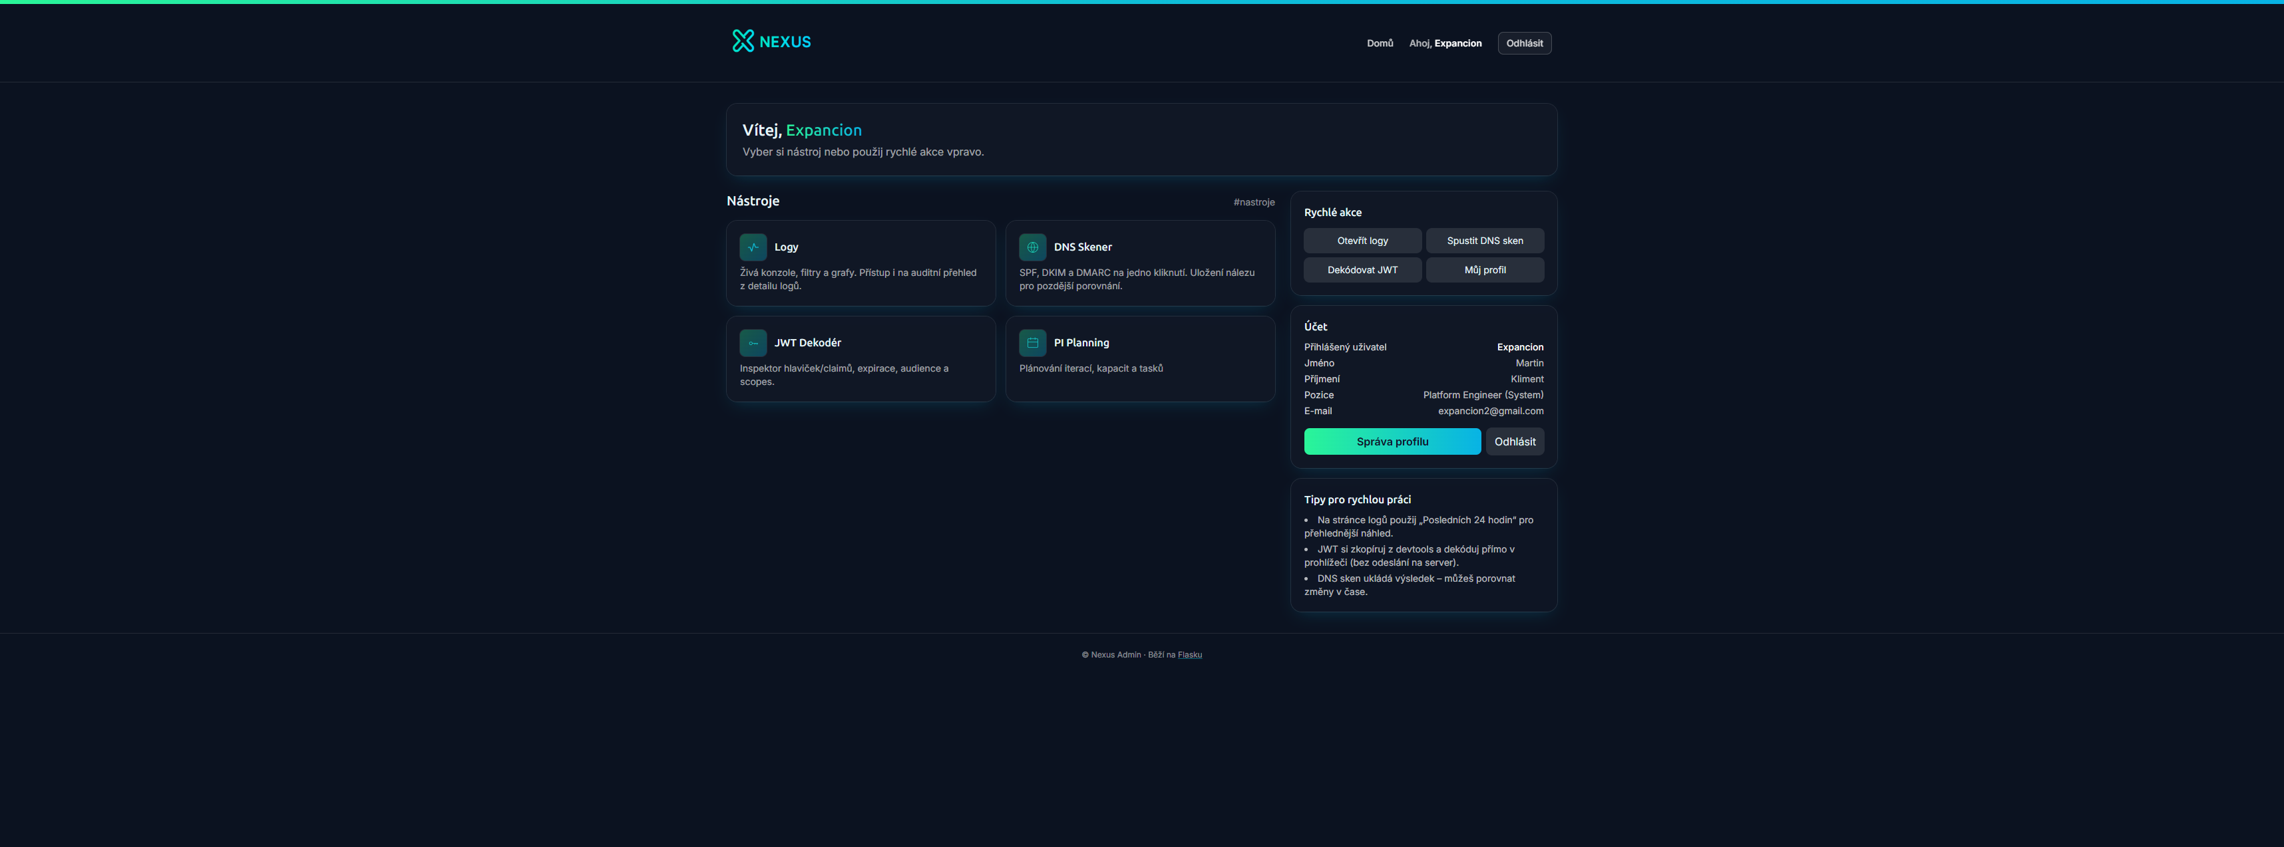Screen dimensions: 2284x847
Task: Click the Expancion username in header
Action: point(1457,43)
